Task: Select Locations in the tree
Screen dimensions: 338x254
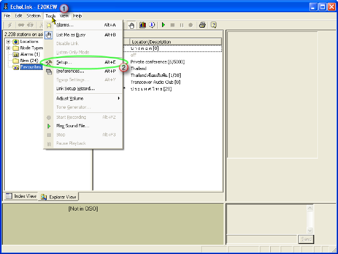Action: pyautogui.click(x=29, y=41)
